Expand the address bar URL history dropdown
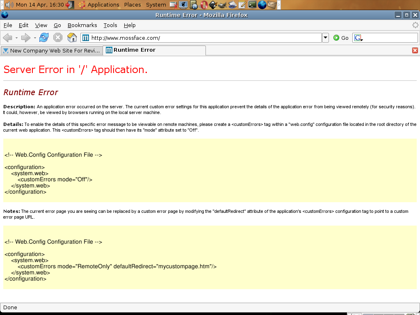The width and height of the screenshot is (420, 315). point(325,38)
